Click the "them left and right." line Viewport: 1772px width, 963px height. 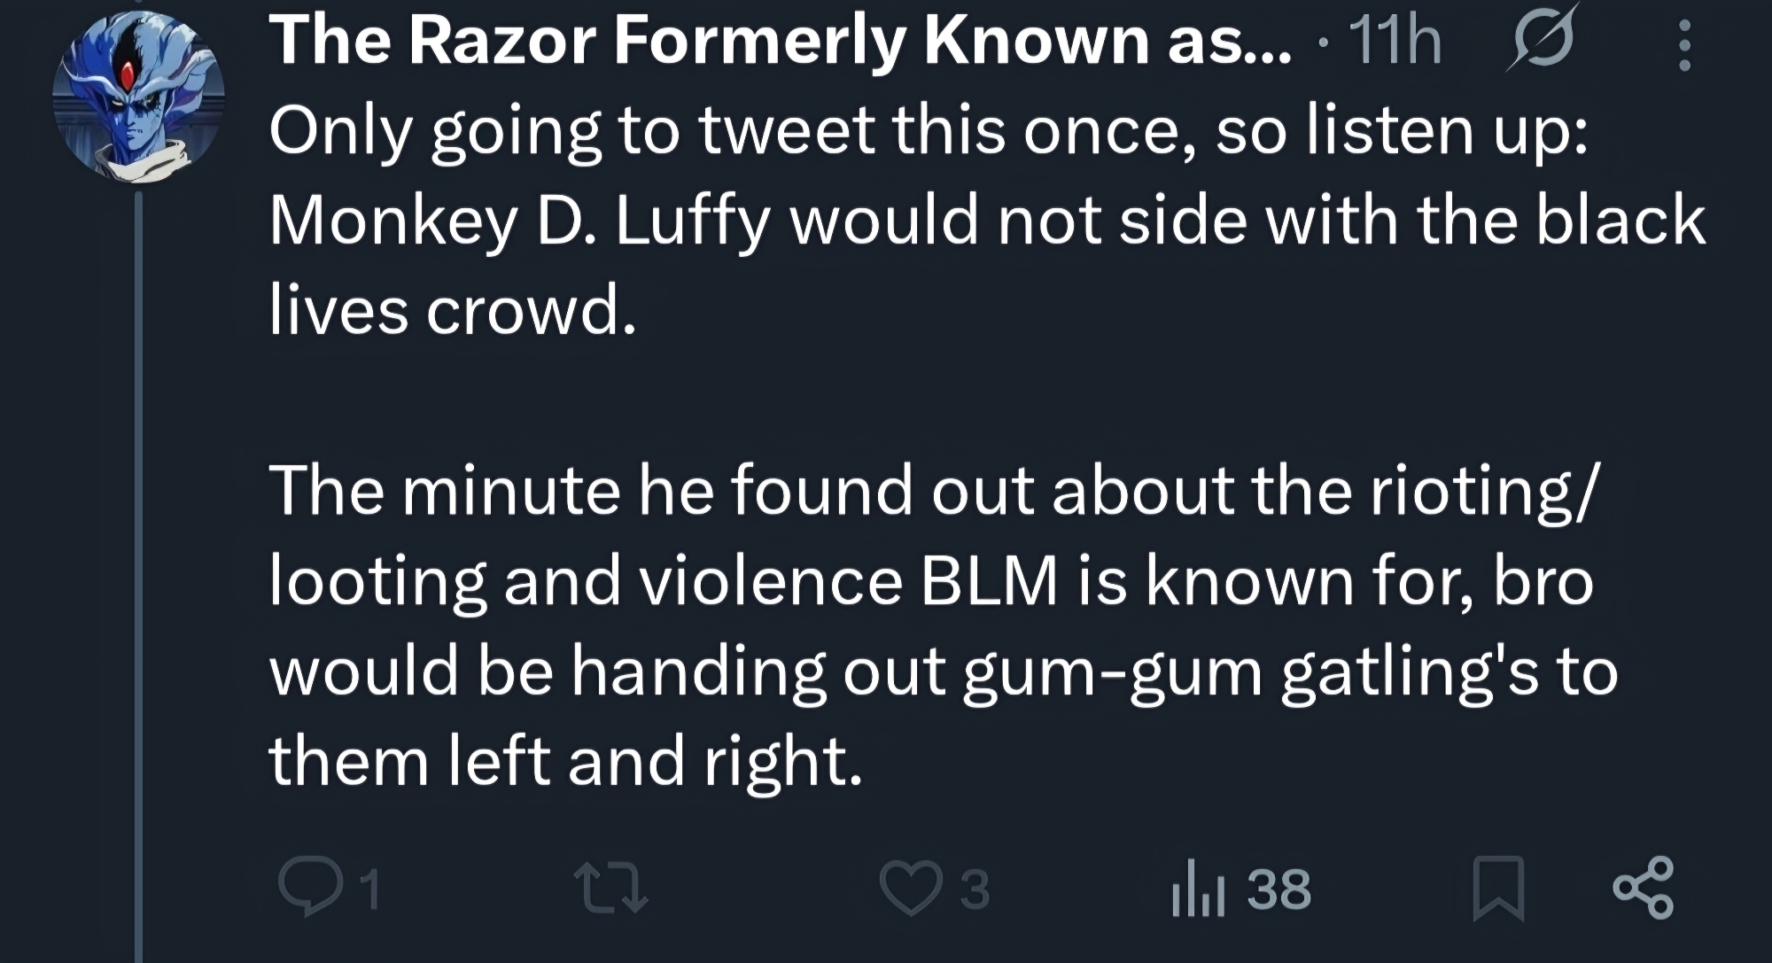(565, 761)
